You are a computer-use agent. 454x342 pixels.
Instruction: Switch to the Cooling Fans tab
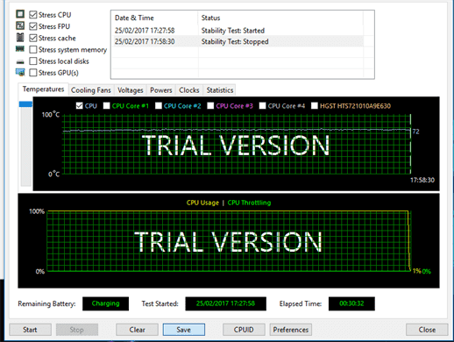pyautogui.click(x=91, y=90)
